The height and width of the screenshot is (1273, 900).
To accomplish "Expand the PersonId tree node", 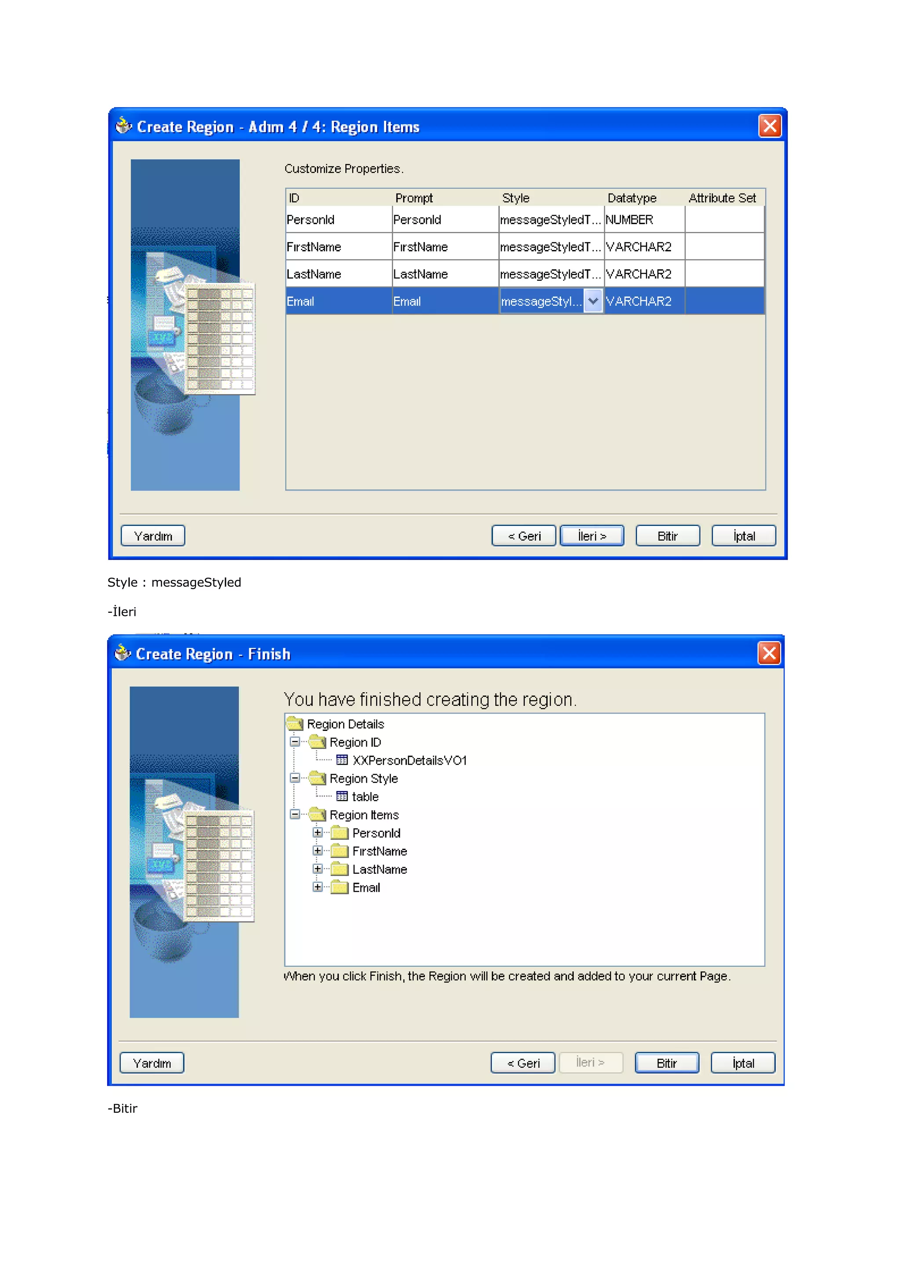I will (317, 832).
